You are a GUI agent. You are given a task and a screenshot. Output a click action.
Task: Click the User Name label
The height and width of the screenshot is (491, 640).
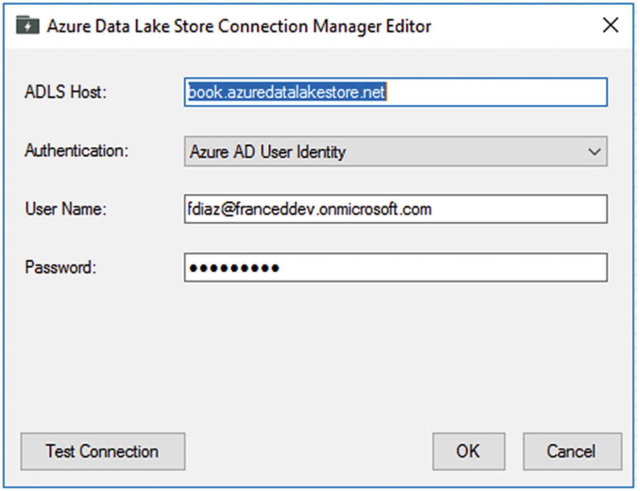(65, 209)
